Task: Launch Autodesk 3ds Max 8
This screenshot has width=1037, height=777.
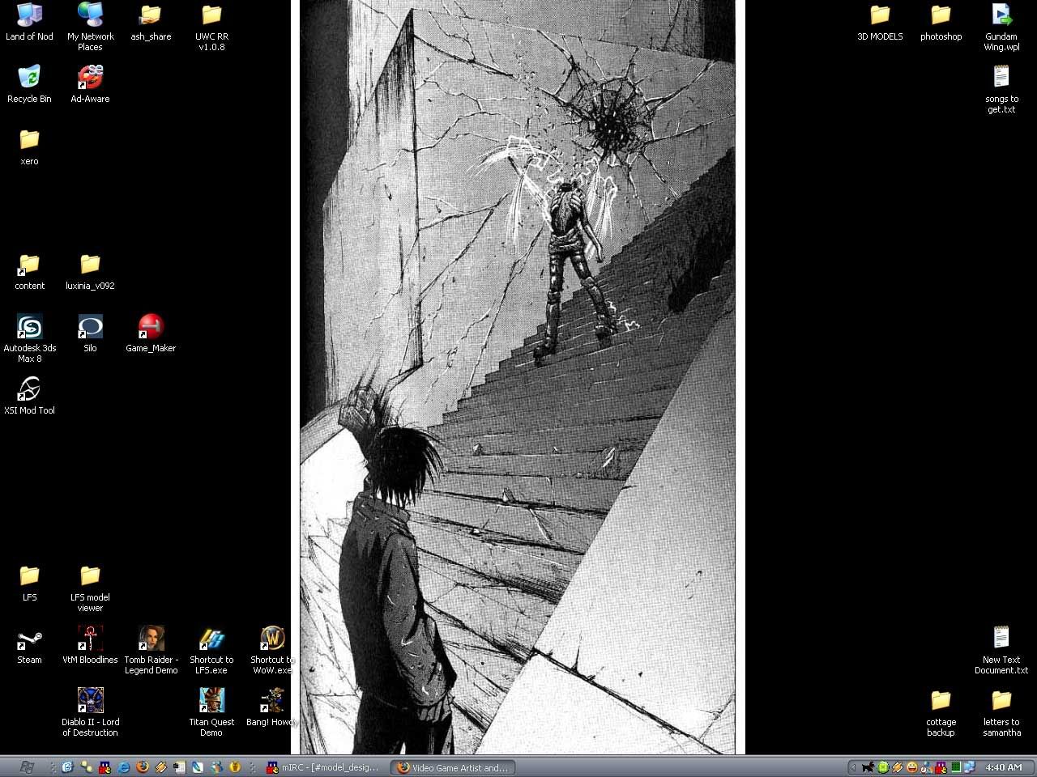Action: (x=29, y=338)
